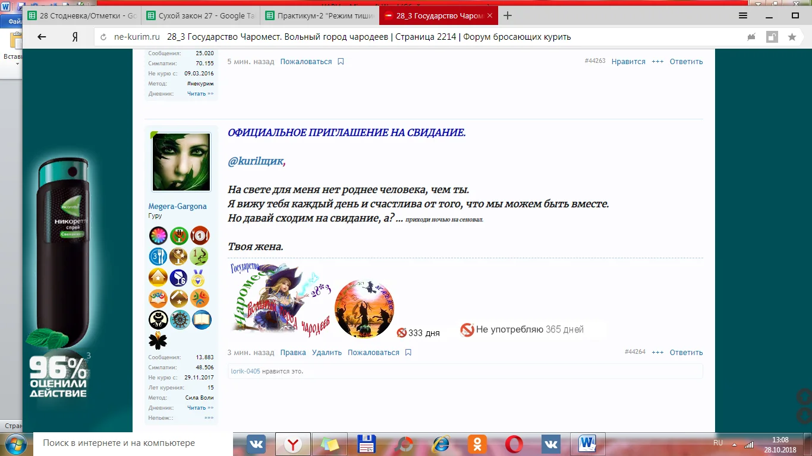Image resolution: width=812 pixels, height=456 pixels.
Task: Click 'Пожаловаться' on post #44263
Action: [x=306, y=62]
